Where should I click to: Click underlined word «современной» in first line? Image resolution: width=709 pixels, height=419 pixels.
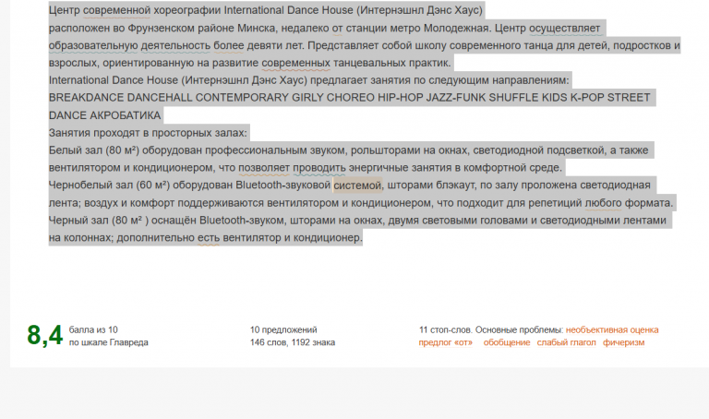(116, 10)
